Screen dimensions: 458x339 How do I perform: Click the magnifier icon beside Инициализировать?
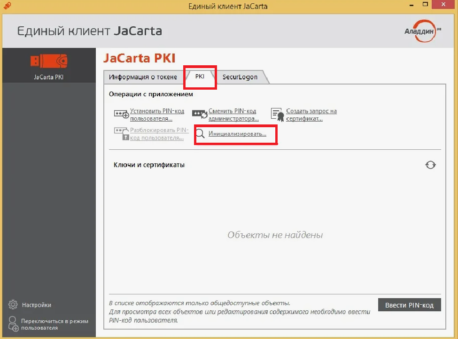pyautogui.click(x=200, y=134)
